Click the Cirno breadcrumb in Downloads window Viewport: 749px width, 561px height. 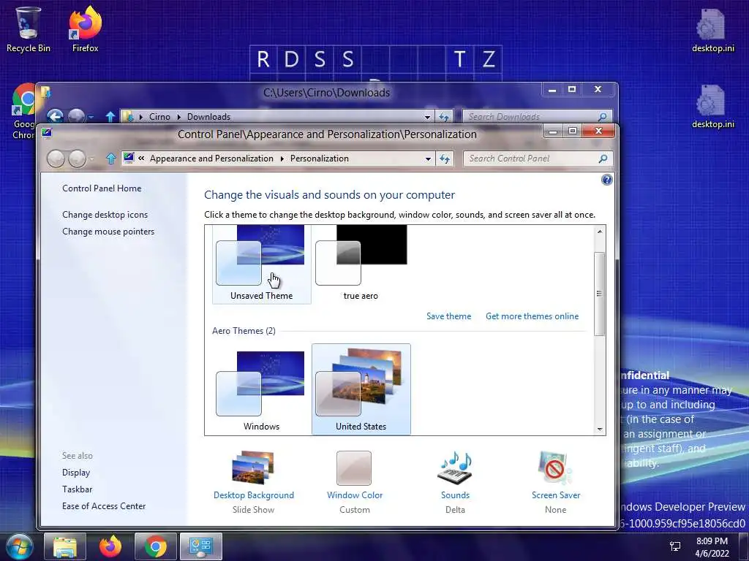coord(159,117)
